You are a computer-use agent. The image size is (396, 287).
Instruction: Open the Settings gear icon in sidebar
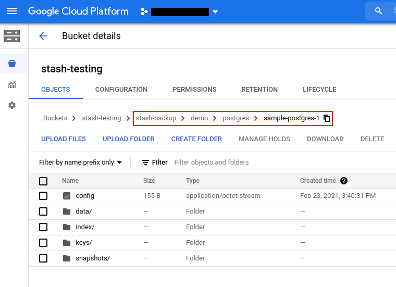point(12,105)
